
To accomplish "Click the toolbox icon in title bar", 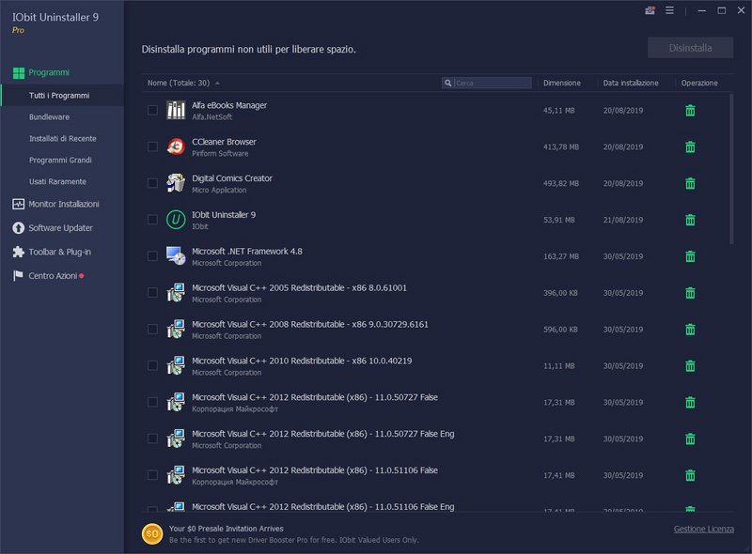I will click(650, 10).
